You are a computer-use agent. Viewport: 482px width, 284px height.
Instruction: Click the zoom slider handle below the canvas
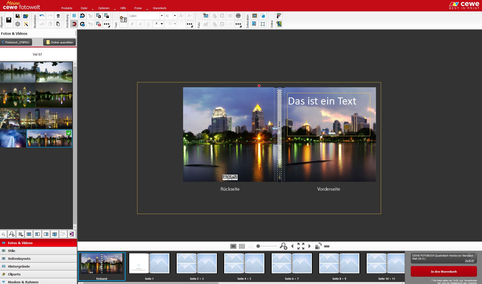258,246
